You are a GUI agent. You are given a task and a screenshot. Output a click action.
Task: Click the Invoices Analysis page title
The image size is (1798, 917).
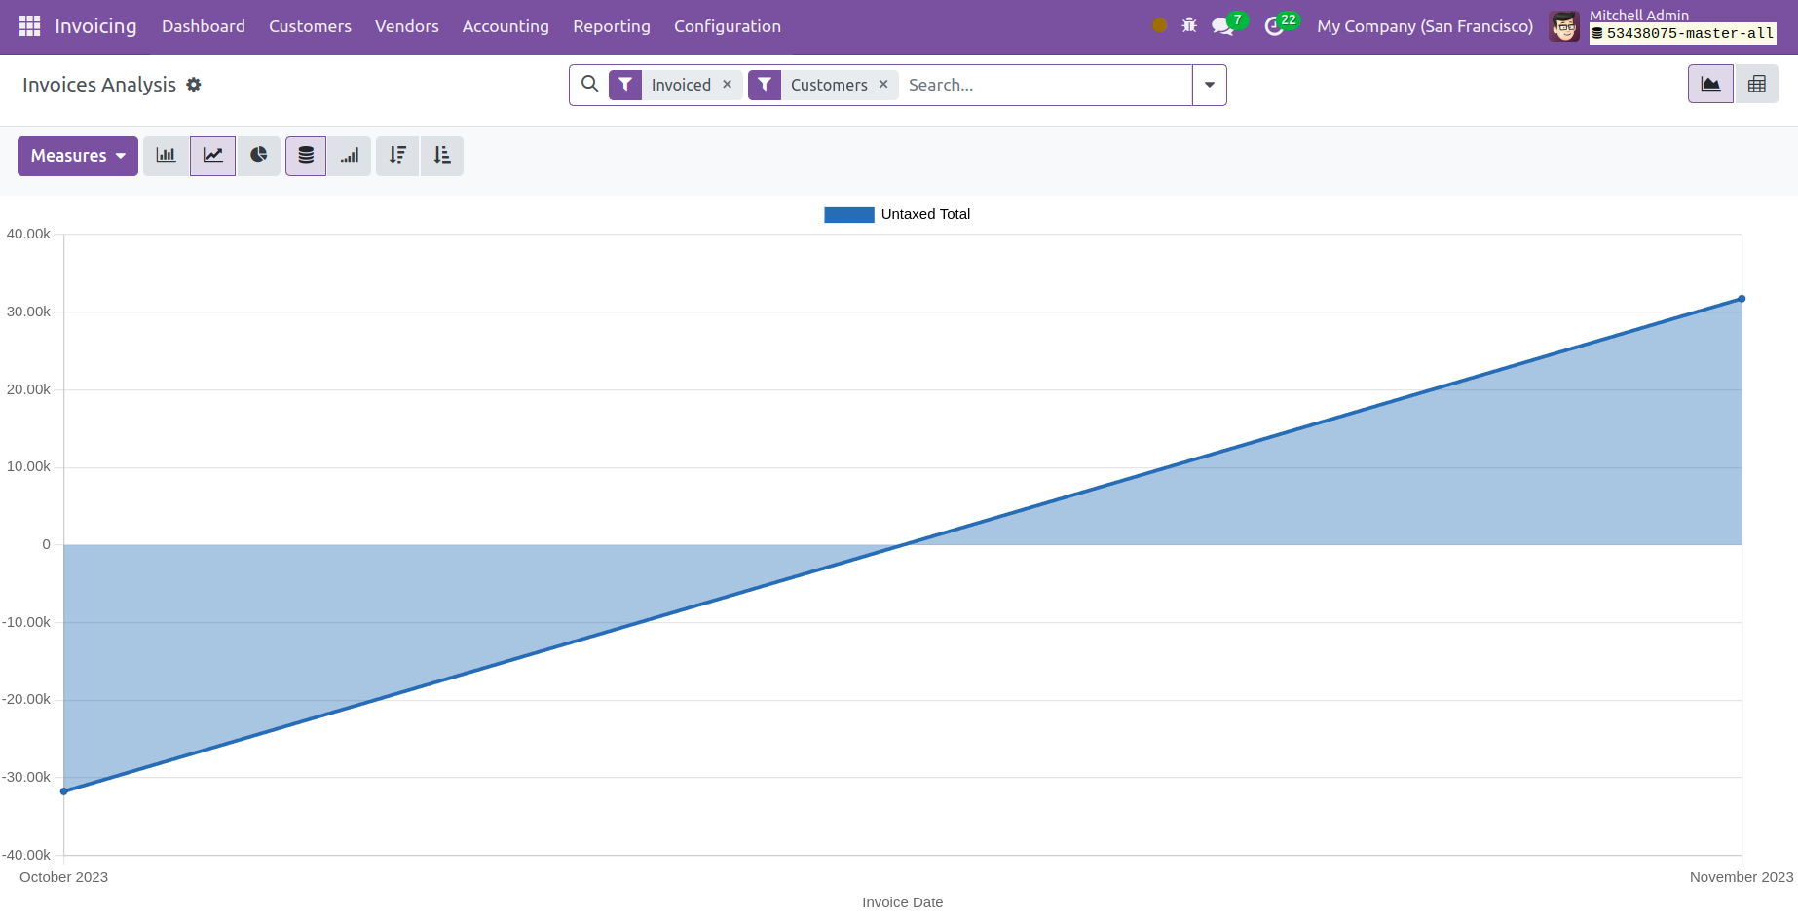pyautogui.click(x=99, y=85)
